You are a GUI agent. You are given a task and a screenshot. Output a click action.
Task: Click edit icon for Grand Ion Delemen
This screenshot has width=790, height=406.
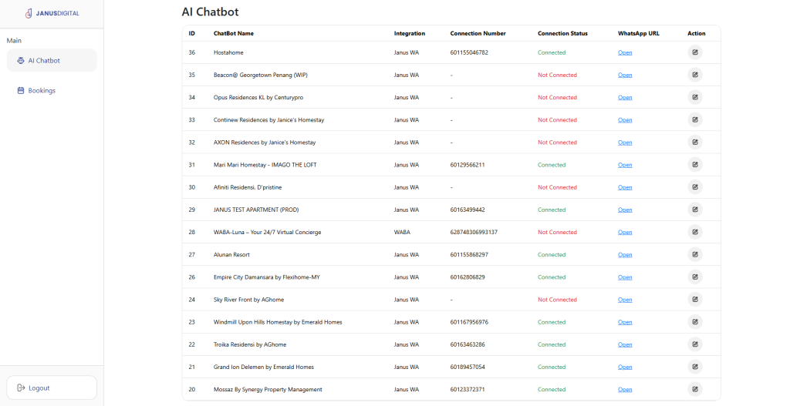coord(695,367)
